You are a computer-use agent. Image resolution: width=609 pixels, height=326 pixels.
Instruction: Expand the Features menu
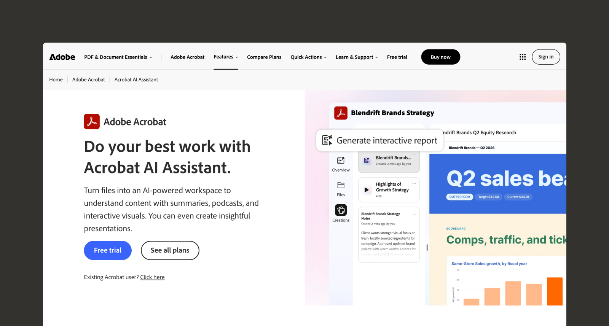(226, 57)
